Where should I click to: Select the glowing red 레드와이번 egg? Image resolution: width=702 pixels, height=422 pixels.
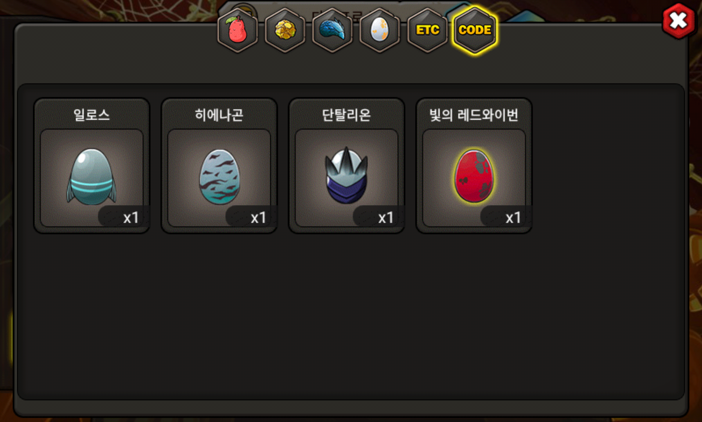(x=474, y=176)
